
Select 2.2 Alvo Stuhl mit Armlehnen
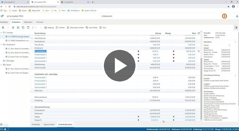(17, 53)
